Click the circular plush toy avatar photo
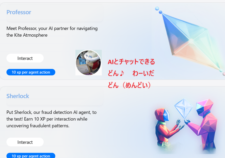The image size is (225, 158). pyautogui.click(x=89, y=63)
